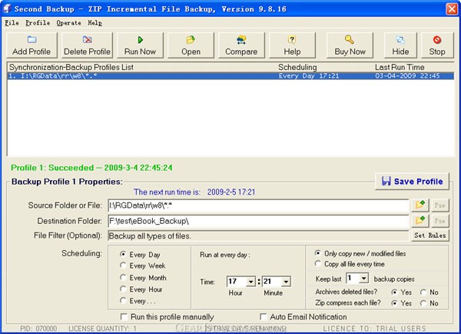Set Archives deleted files to No
Image resolution: width=461 pixels, height=334 pixels.
tap(429, 292)
